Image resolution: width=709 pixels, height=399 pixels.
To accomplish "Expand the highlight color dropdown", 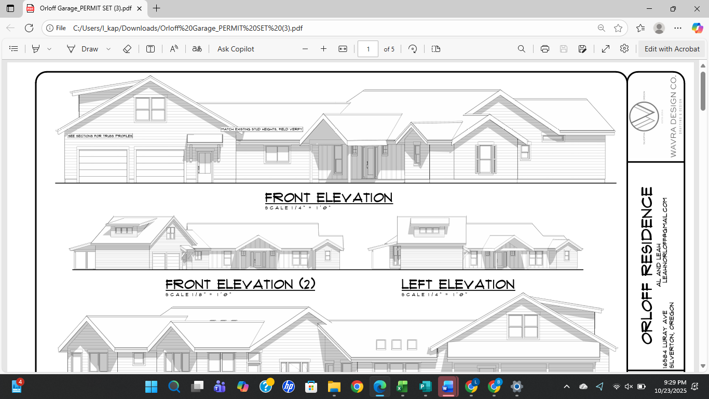I will coord(49,49).
